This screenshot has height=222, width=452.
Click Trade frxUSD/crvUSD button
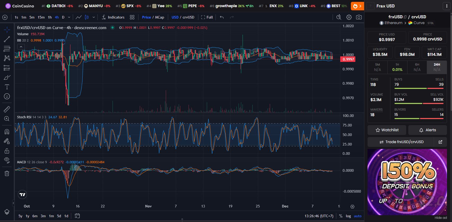401,142
